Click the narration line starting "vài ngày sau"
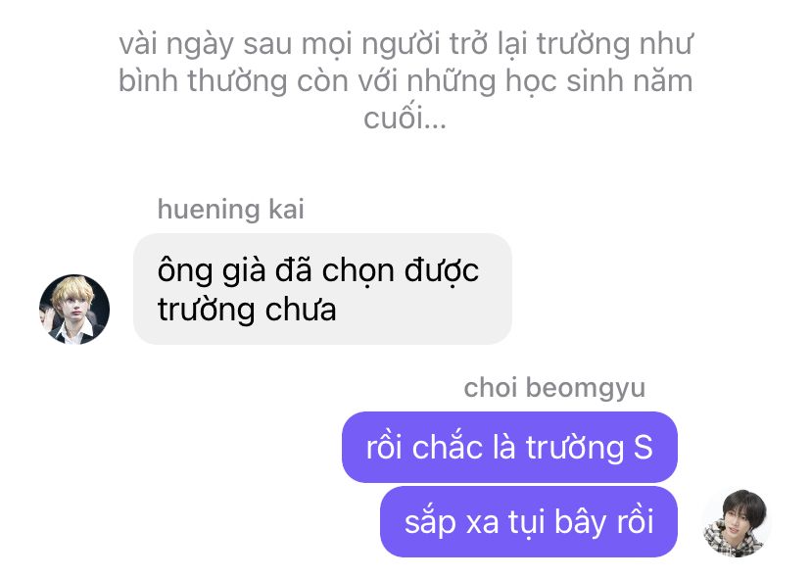811x579 pixels. (405, 44)
